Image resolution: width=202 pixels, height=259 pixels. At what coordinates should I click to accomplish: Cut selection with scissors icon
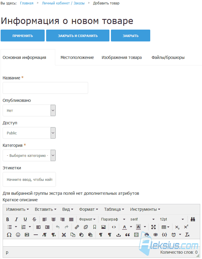(64, 235)
